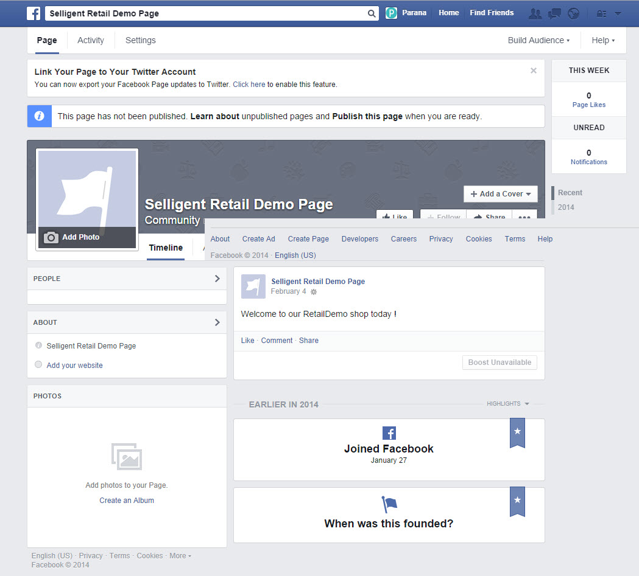Open the notifications globe icon
Image resolution: width=639 pixels, height=576 pixels.
click(573, 13)
